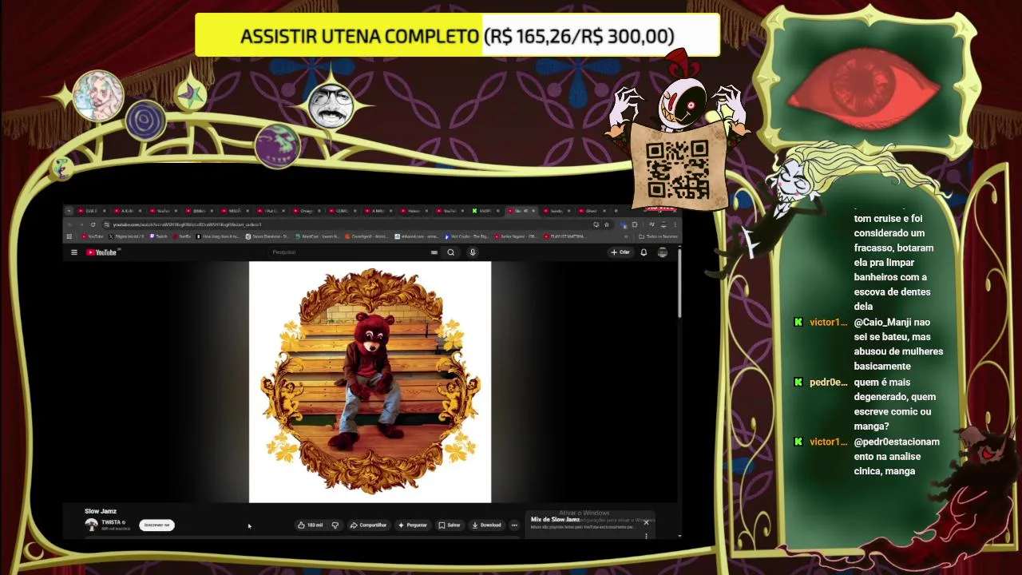
Task: Open the on-screen keyboard icon in search
Action: pos(434,252)
